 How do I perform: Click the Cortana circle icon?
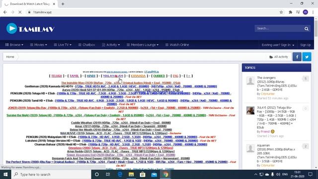(x=97, y=175)
